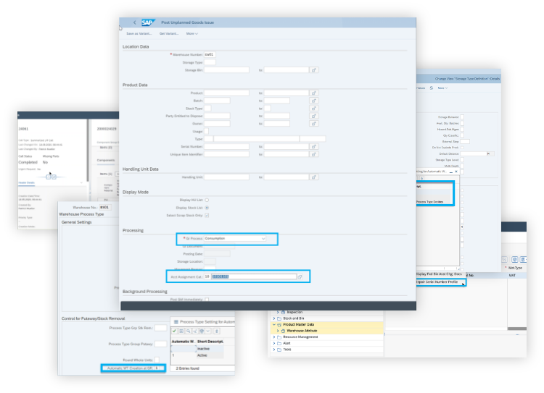The height and width of the screenshot is (393, 544).
Task: Click the search icon in Process Type Setting popup
Action: [189, 331]
